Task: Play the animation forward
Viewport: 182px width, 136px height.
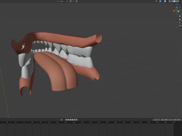Action: click(x=72, y=120)
